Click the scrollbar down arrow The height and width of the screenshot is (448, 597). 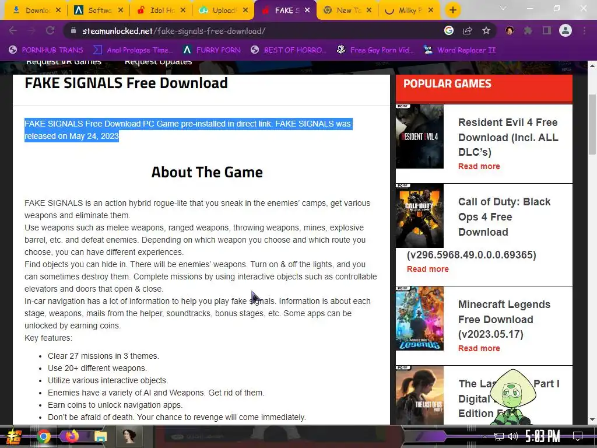pyautogui.click(x=592, y=420)
